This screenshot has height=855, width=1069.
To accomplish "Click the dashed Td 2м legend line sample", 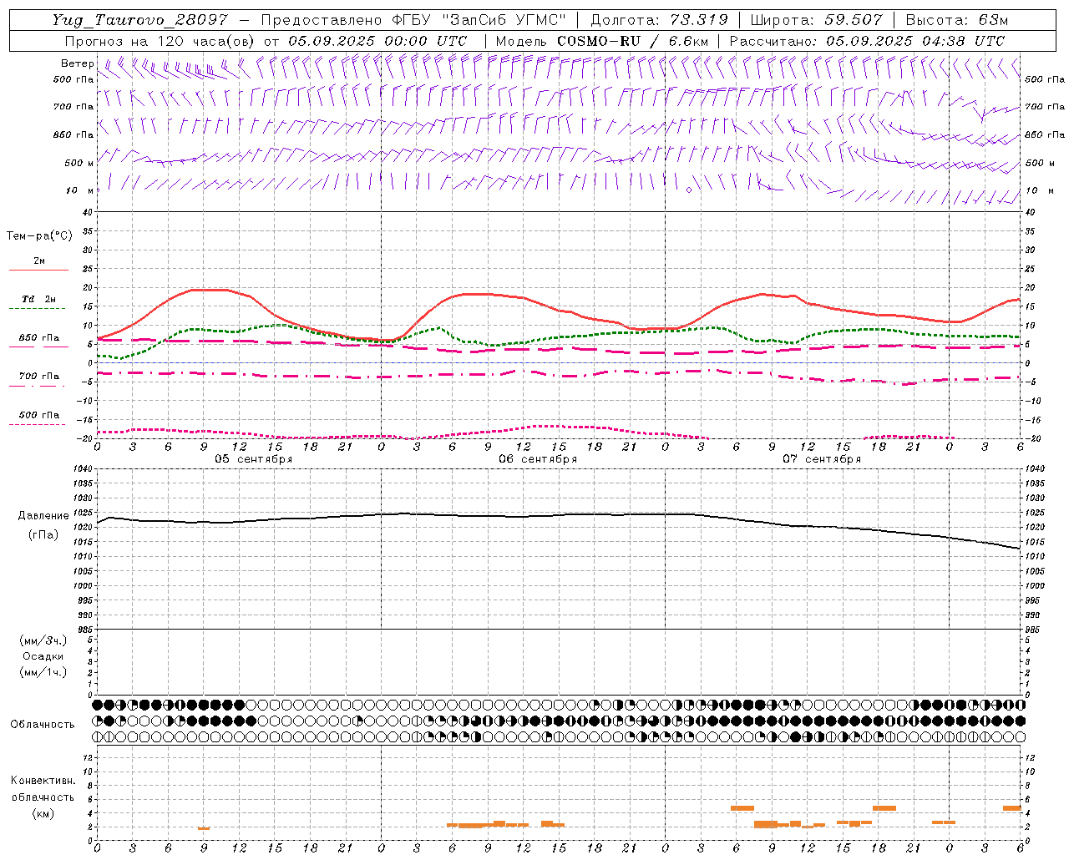I will (37, 309).
